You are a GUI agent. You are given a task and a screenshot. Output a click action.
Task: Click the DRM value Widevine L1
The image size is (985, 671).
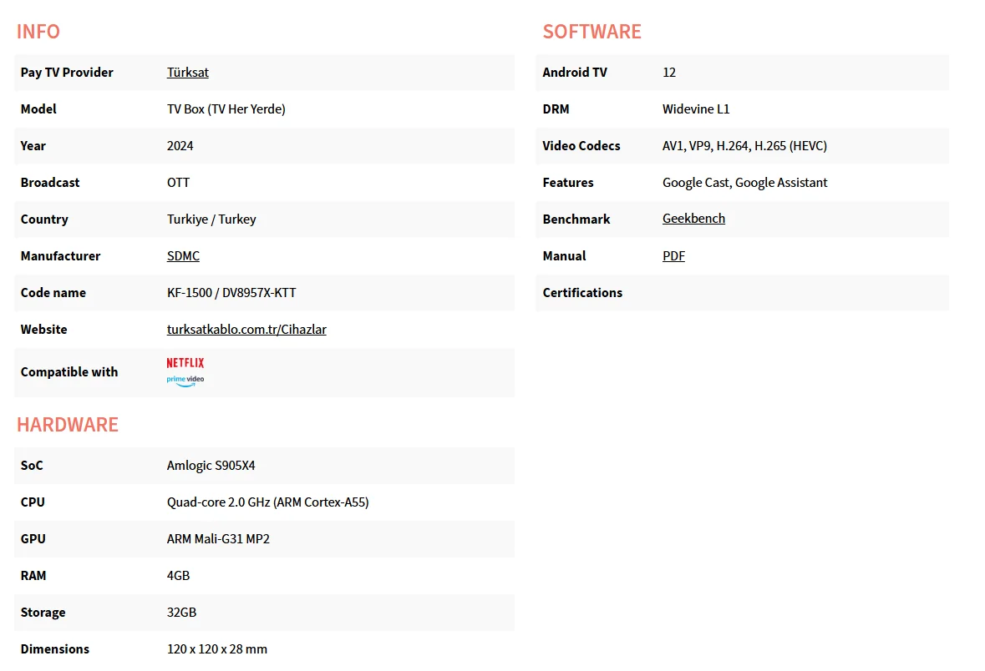point(696,109)
